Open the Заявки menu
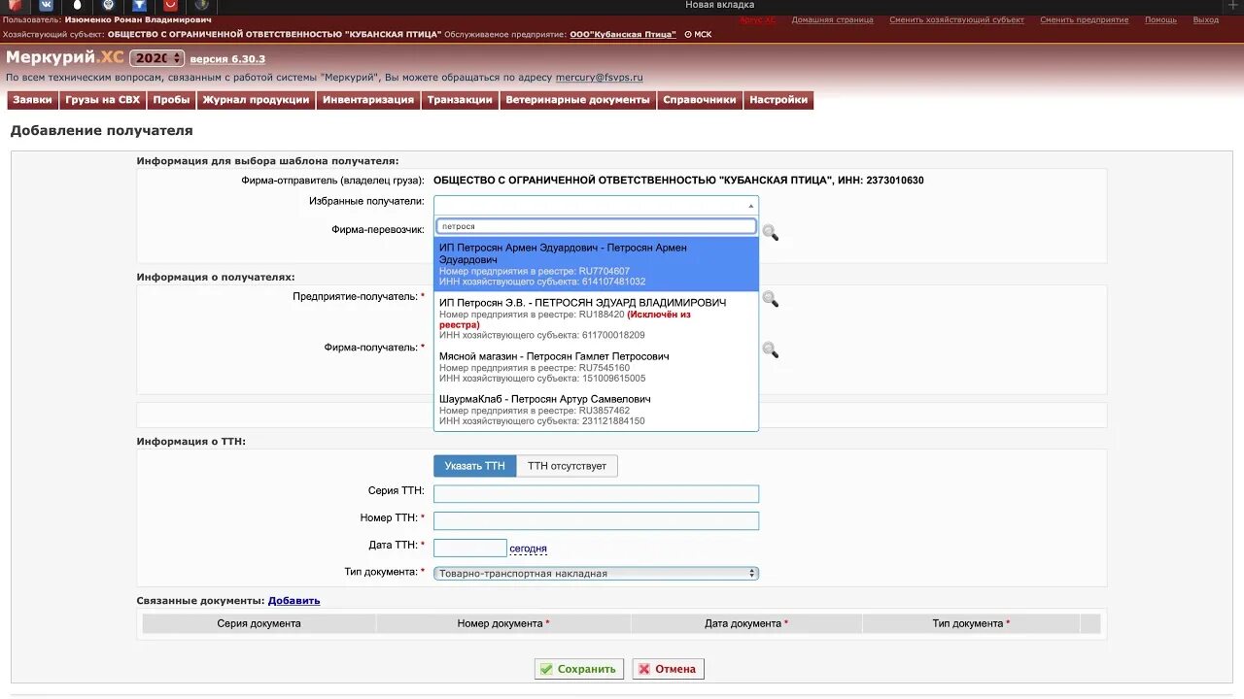The height and width of the screenshot is (699, 1244). pos(32,100)
